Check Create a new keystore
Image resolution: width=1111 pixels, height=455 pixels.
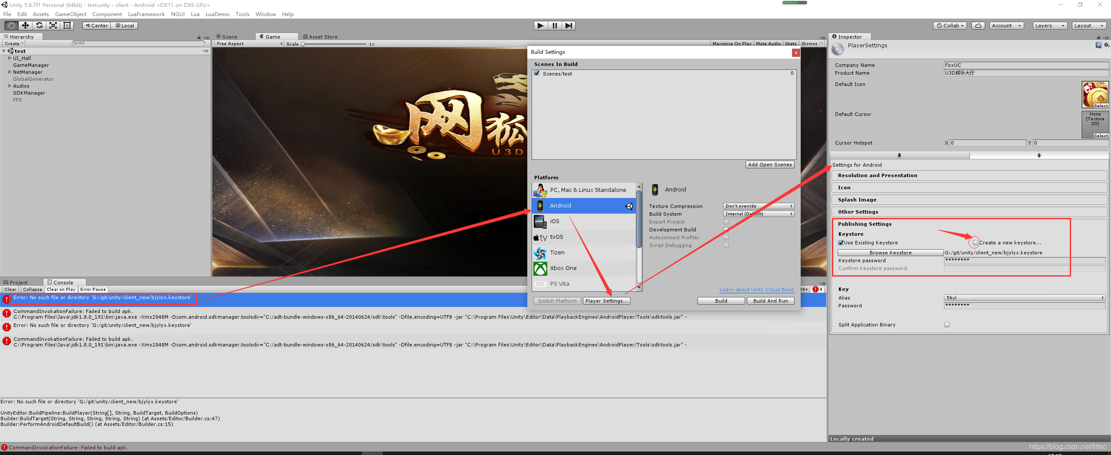click(x=975, y=243)
